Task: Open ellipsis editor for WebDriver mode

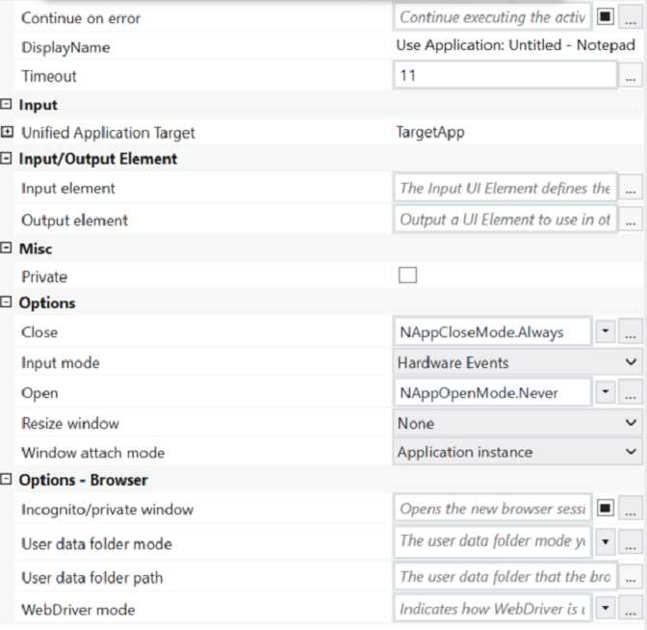Action: coord(631,610)
